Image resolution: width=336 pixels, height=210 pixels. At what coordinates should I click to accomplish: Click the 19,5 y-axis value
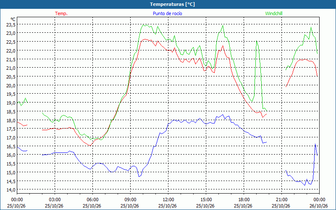tap(11, 94)
